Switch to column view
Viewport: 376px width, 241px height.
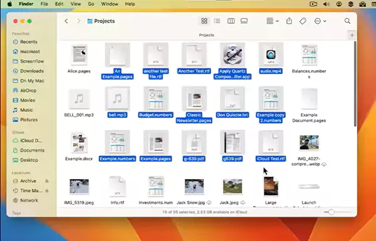[231, 21]
